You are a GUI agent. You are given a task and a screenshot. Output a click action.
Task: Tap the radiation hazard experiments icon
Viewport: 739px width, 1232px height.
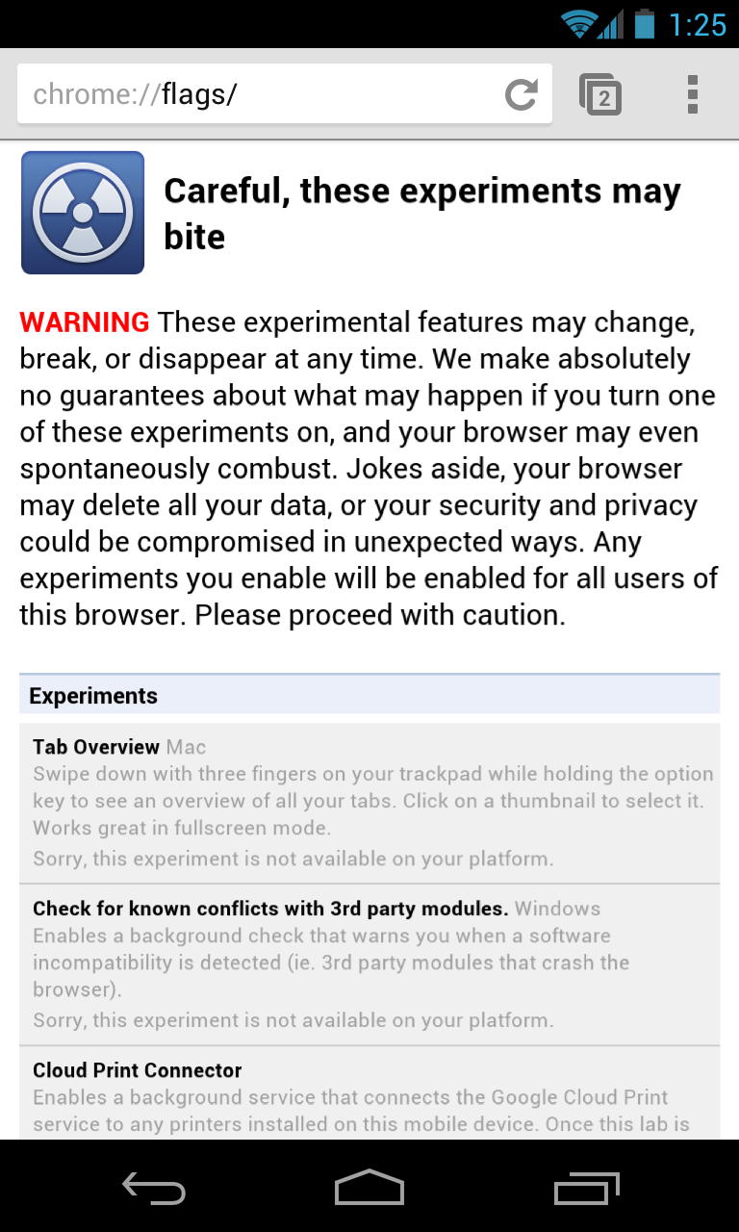[83, 213]
